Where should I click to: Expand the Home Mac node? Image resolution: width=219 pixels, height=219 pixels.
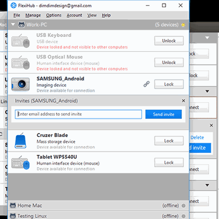29,205
